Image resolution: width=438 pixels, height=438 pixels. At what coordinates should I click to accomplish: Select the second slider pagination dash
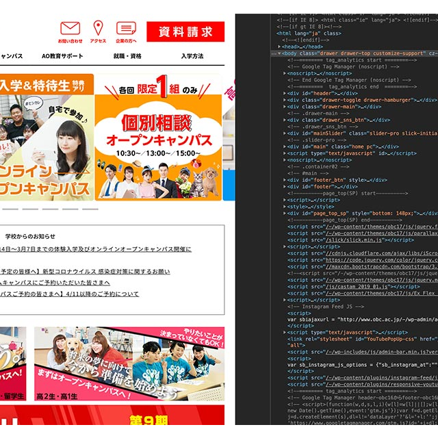click(x=30, y=209)
